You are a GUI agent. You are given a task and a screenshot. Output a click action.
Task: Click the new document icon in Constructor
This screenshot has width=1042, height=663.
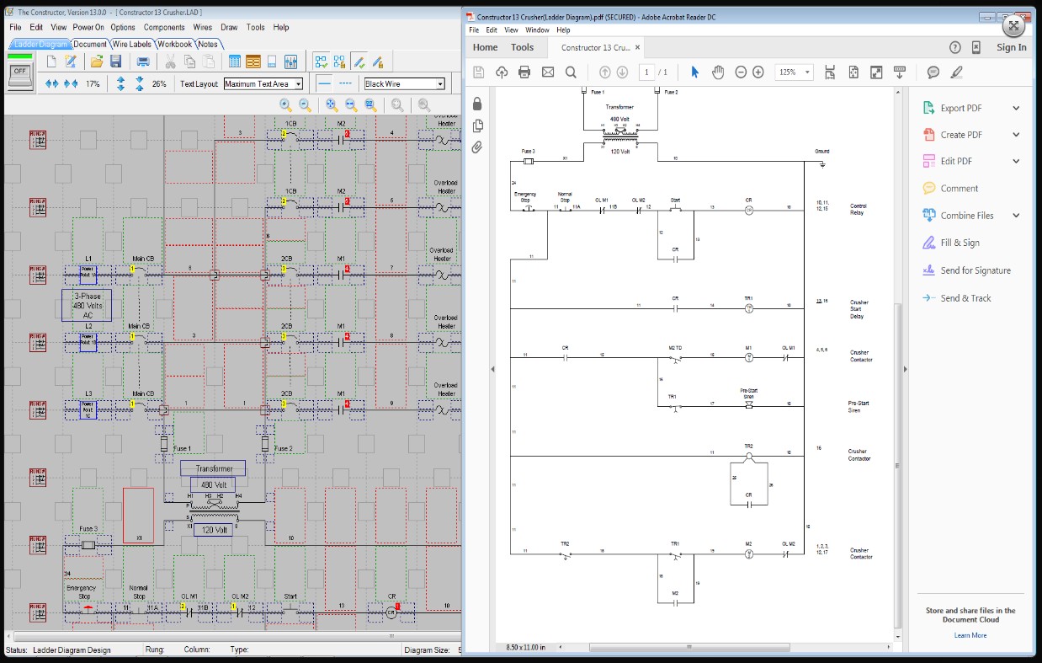(x=52, y=61)
